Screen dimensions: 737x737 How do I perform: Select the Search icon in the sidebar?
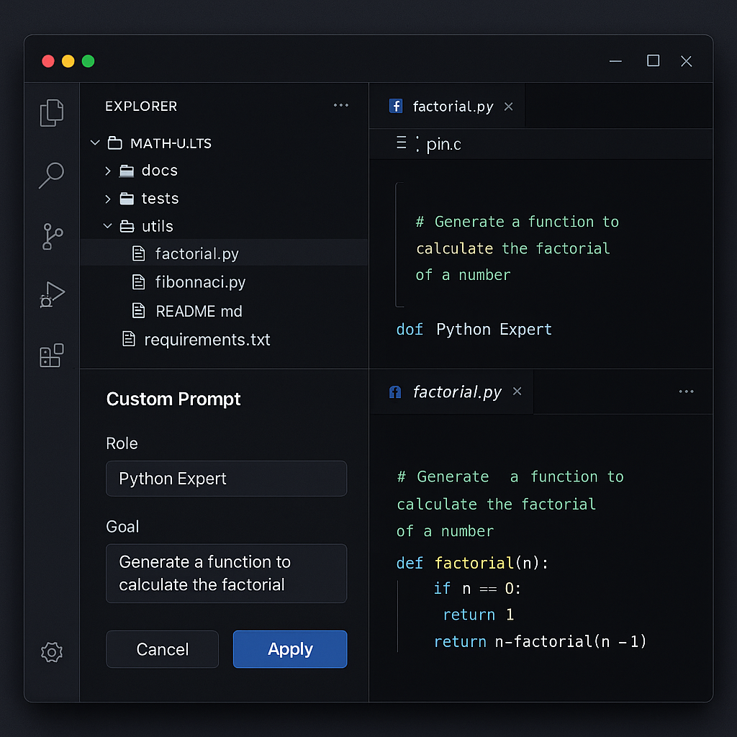[51, 175]
